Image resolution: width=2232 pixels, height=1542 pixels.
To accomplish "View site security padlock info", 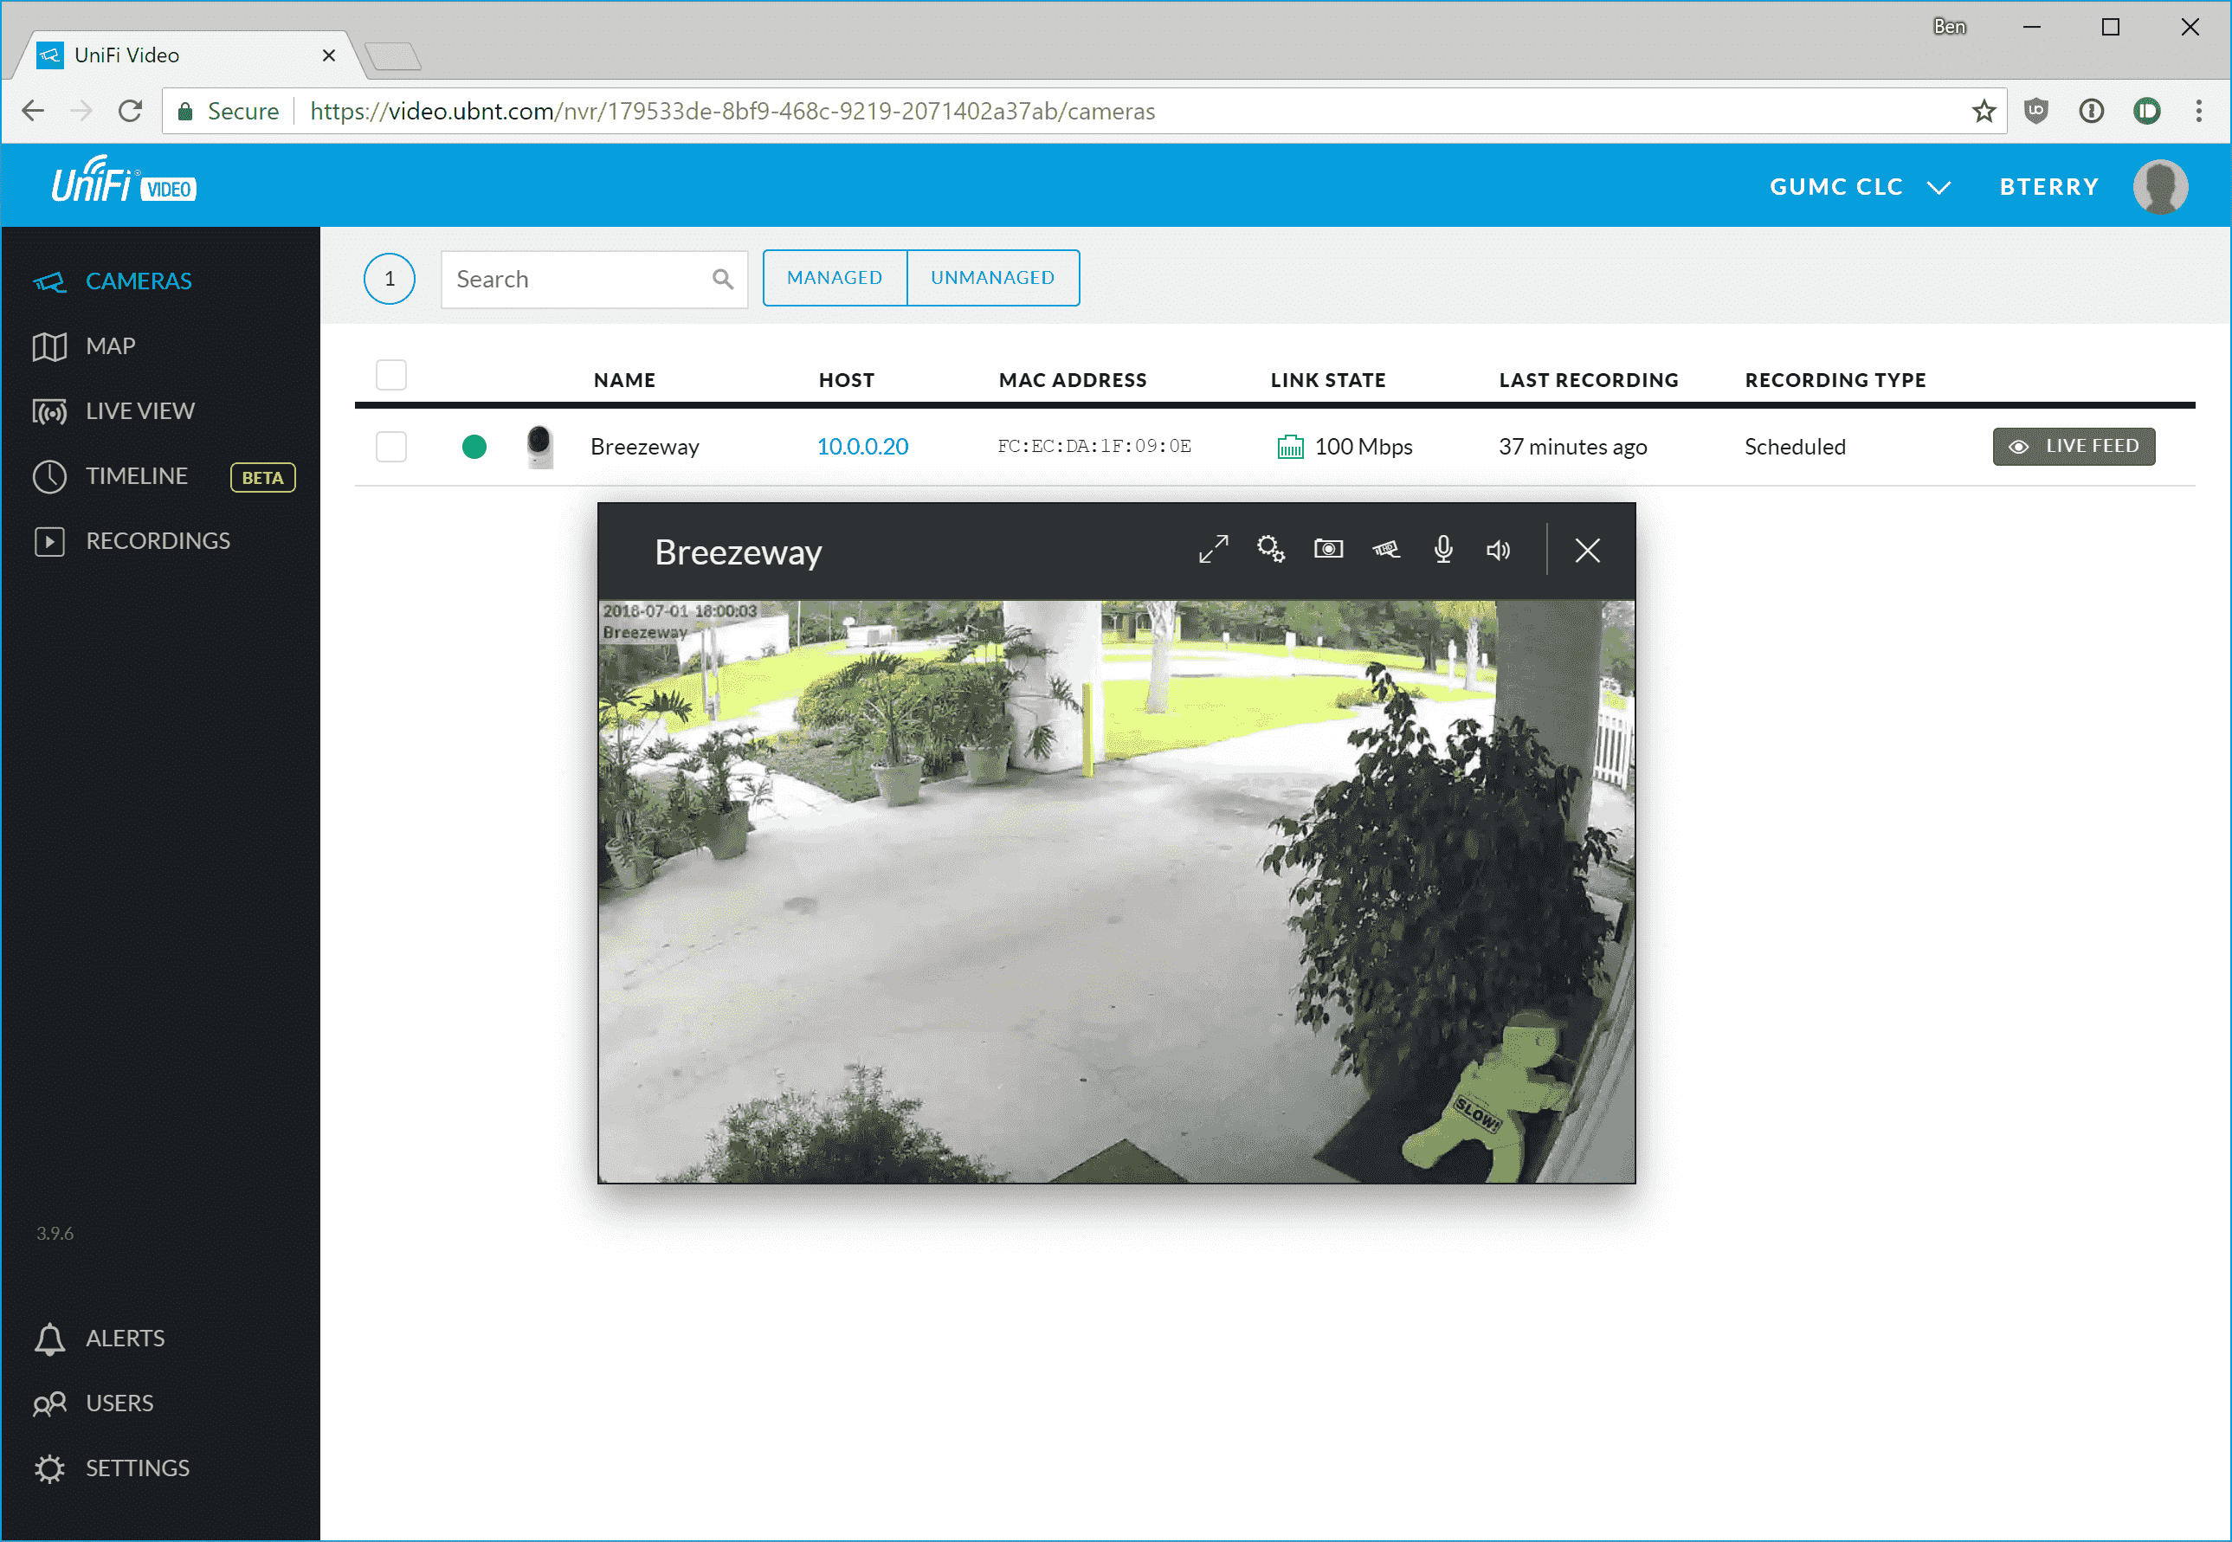I will point(185,111).
